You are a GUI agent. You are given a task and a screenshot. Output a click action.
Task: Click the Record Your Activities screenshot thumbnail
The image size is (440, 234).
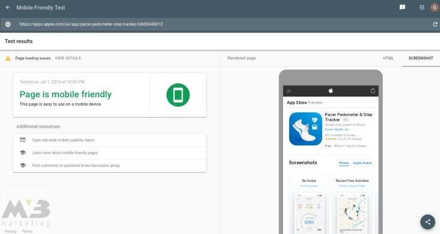click(x=352, y=204)
